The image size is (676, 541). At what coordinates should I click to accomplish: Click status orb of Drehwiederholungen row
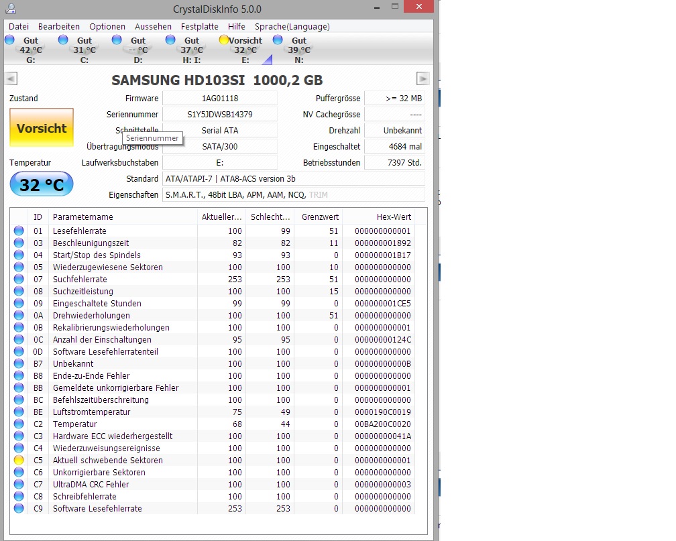19,315
